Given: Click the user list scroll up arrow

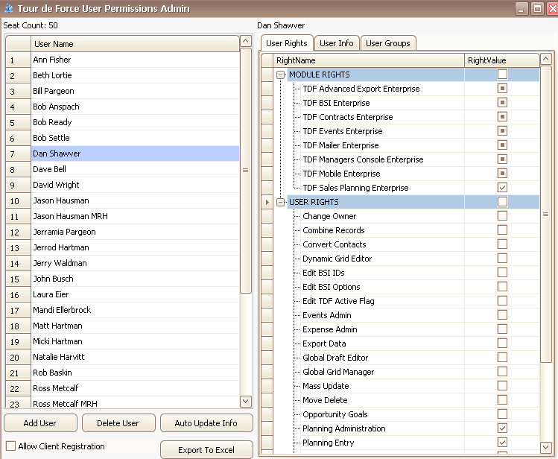Looking at the screenshot, I should point(246,41).
